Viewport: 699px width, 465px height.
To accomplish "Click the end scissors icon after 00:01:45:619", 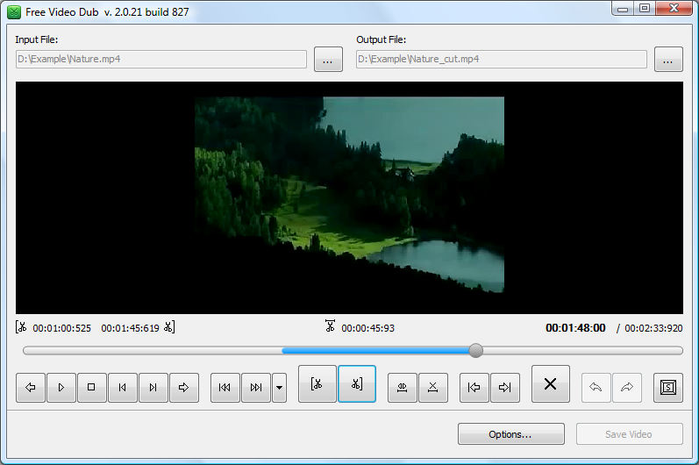I will point(169,327).
